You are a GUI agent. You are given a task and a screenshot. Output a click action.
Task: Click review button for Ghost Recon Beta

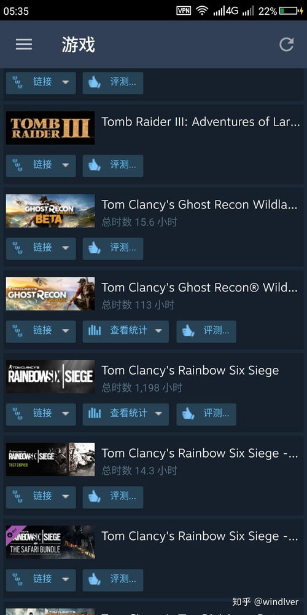pyautogui.click(x=113, y=248)
